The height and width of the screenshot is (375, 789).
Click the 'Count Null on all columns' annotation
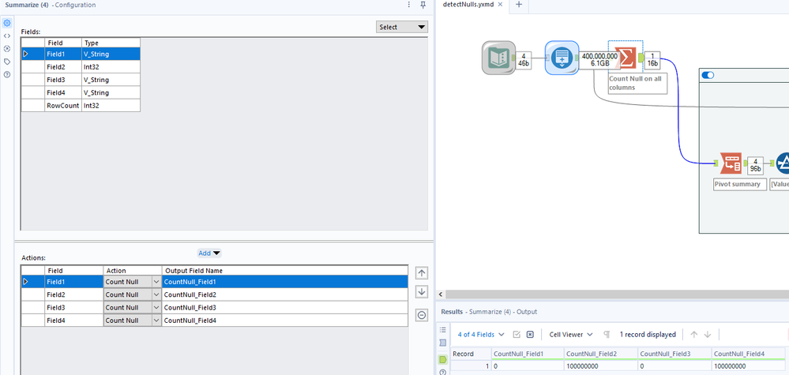(637, 83)
